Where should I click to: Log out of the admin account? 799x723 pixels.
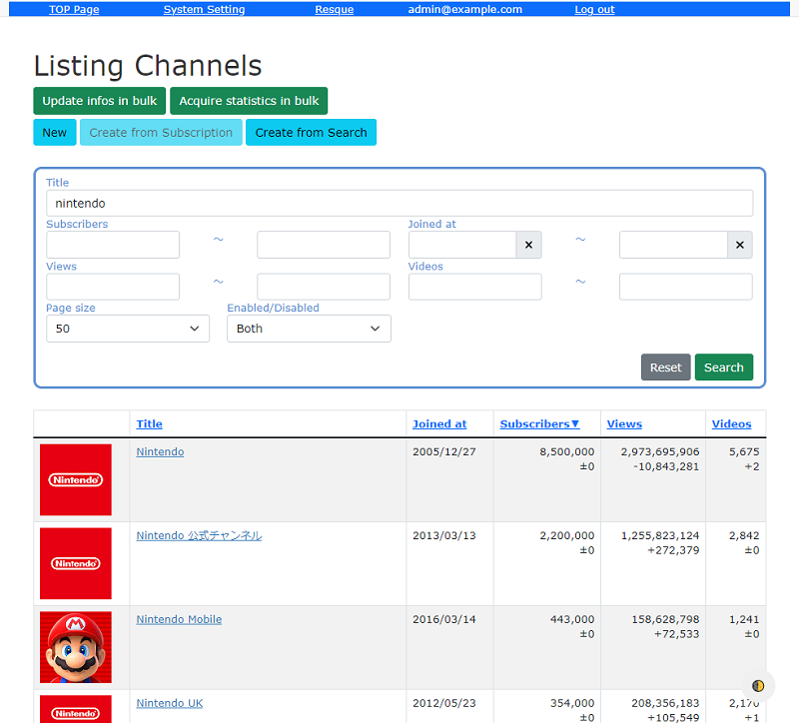[594, 9]
